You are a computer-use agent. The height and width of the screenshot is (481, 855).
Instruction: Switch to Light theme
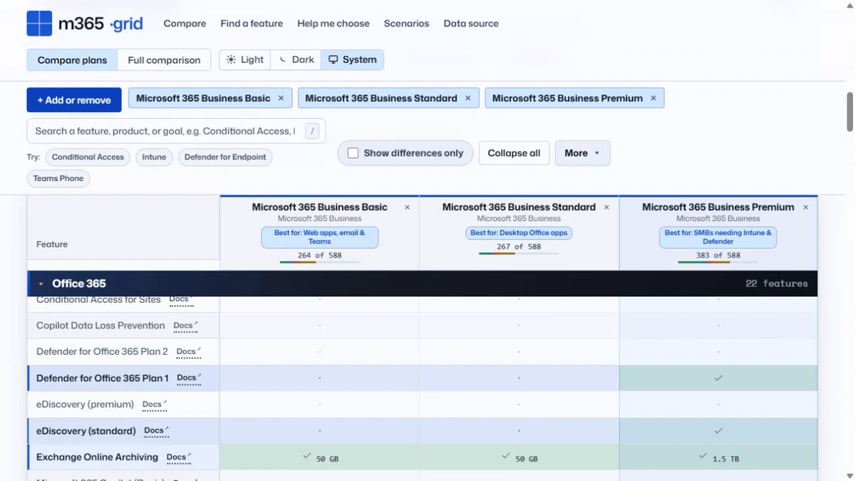tap(244, 60)
